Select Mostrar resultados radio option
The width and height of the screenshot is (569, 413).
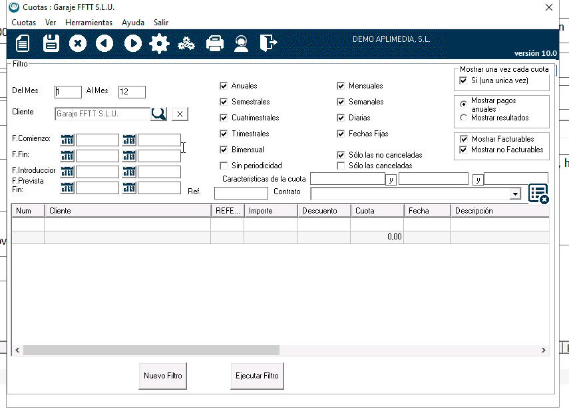tap(464, 118)
